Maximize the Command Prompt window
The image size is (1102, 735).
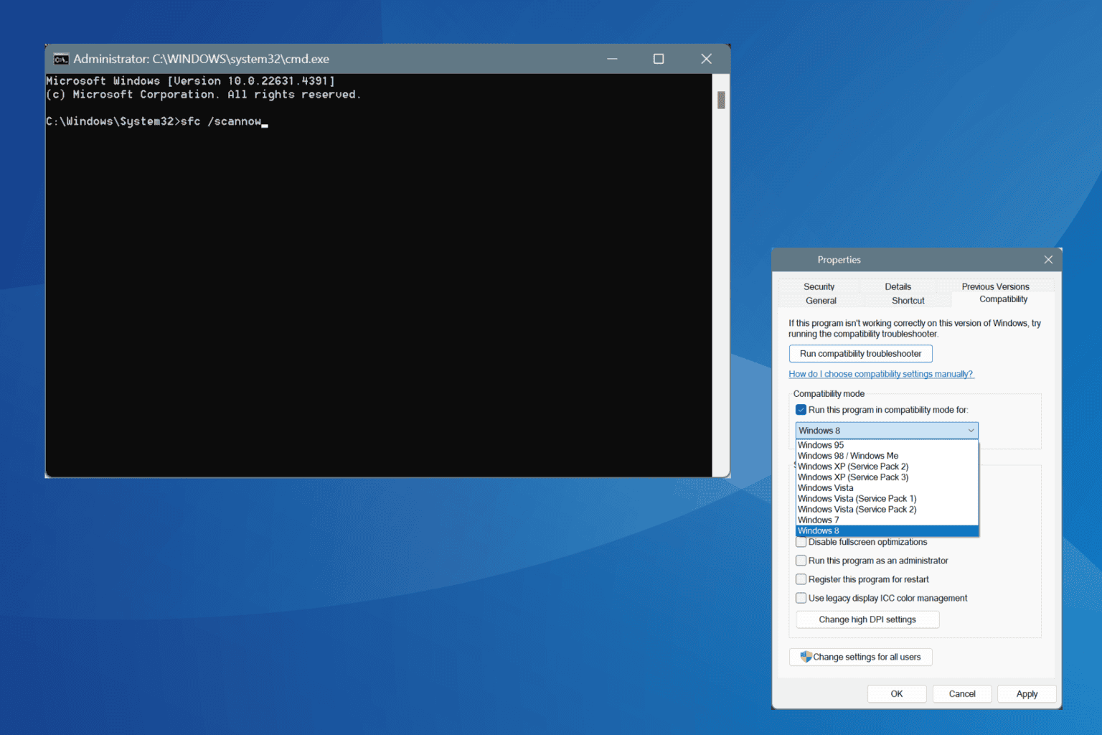[x=659, y=59]
